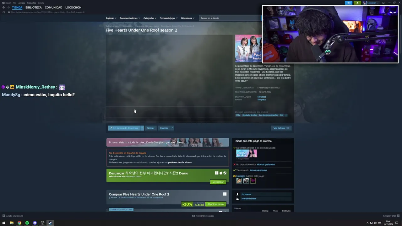Reload the store page with refresh icon
The image size is (402, 226).
click(4, 12)
